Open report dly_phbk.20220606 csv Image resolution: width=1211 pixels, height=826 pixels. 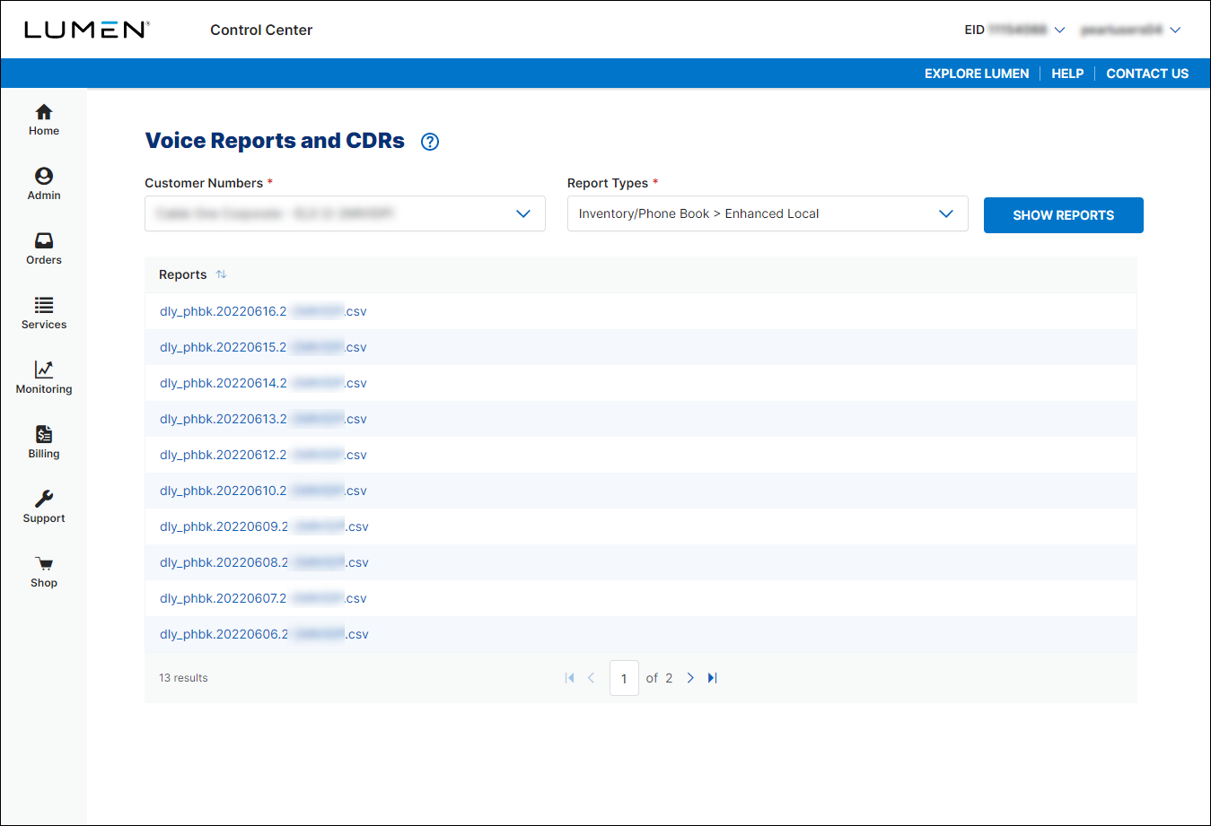coord(264,634)
